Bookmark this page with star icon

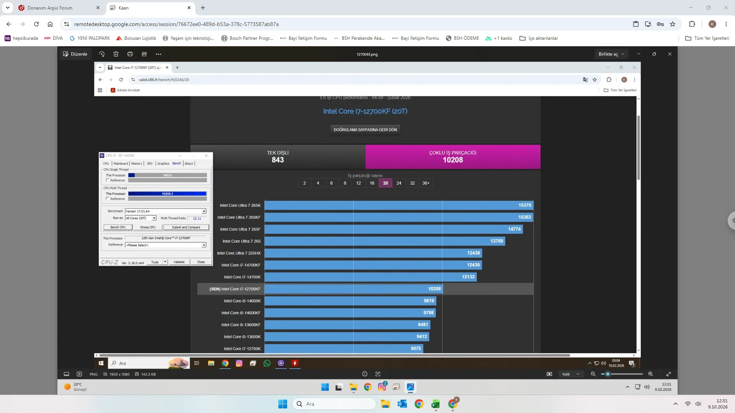673,24
